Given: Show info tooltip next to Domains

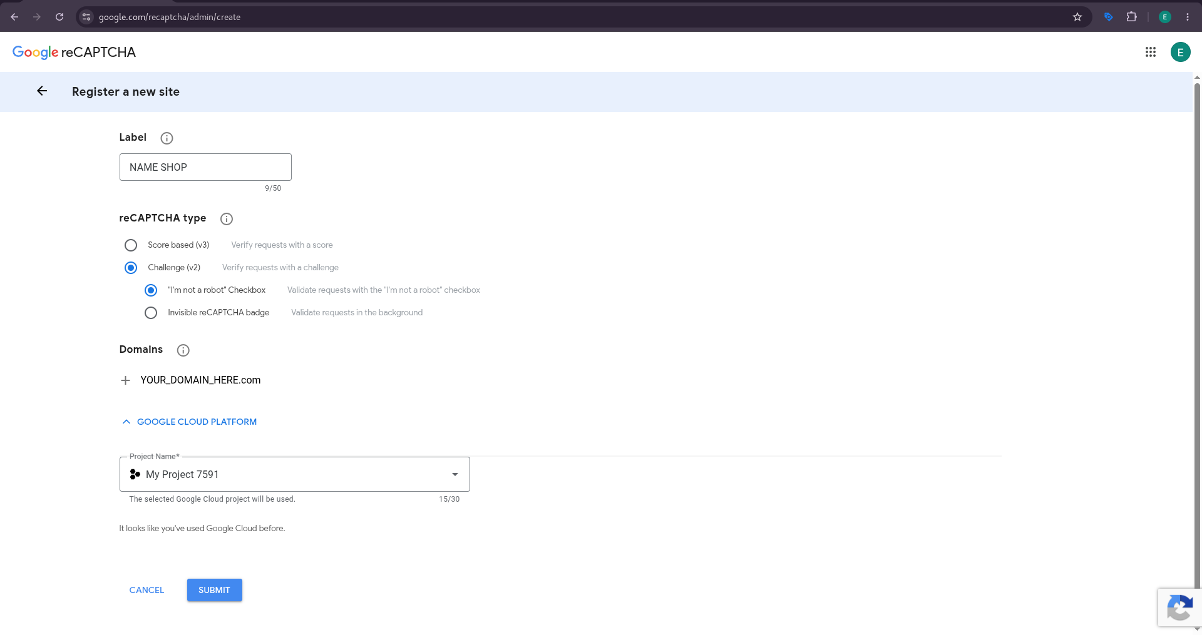Looking at the screenshot, I should click(183, 350).
